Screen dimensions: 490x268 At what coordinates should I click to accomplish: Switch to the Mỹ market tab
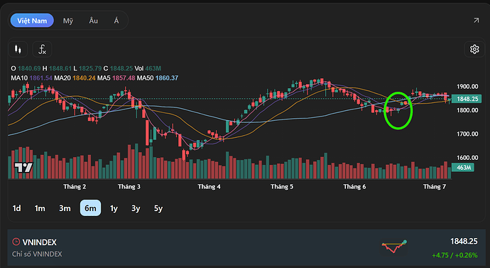point(67,21)
